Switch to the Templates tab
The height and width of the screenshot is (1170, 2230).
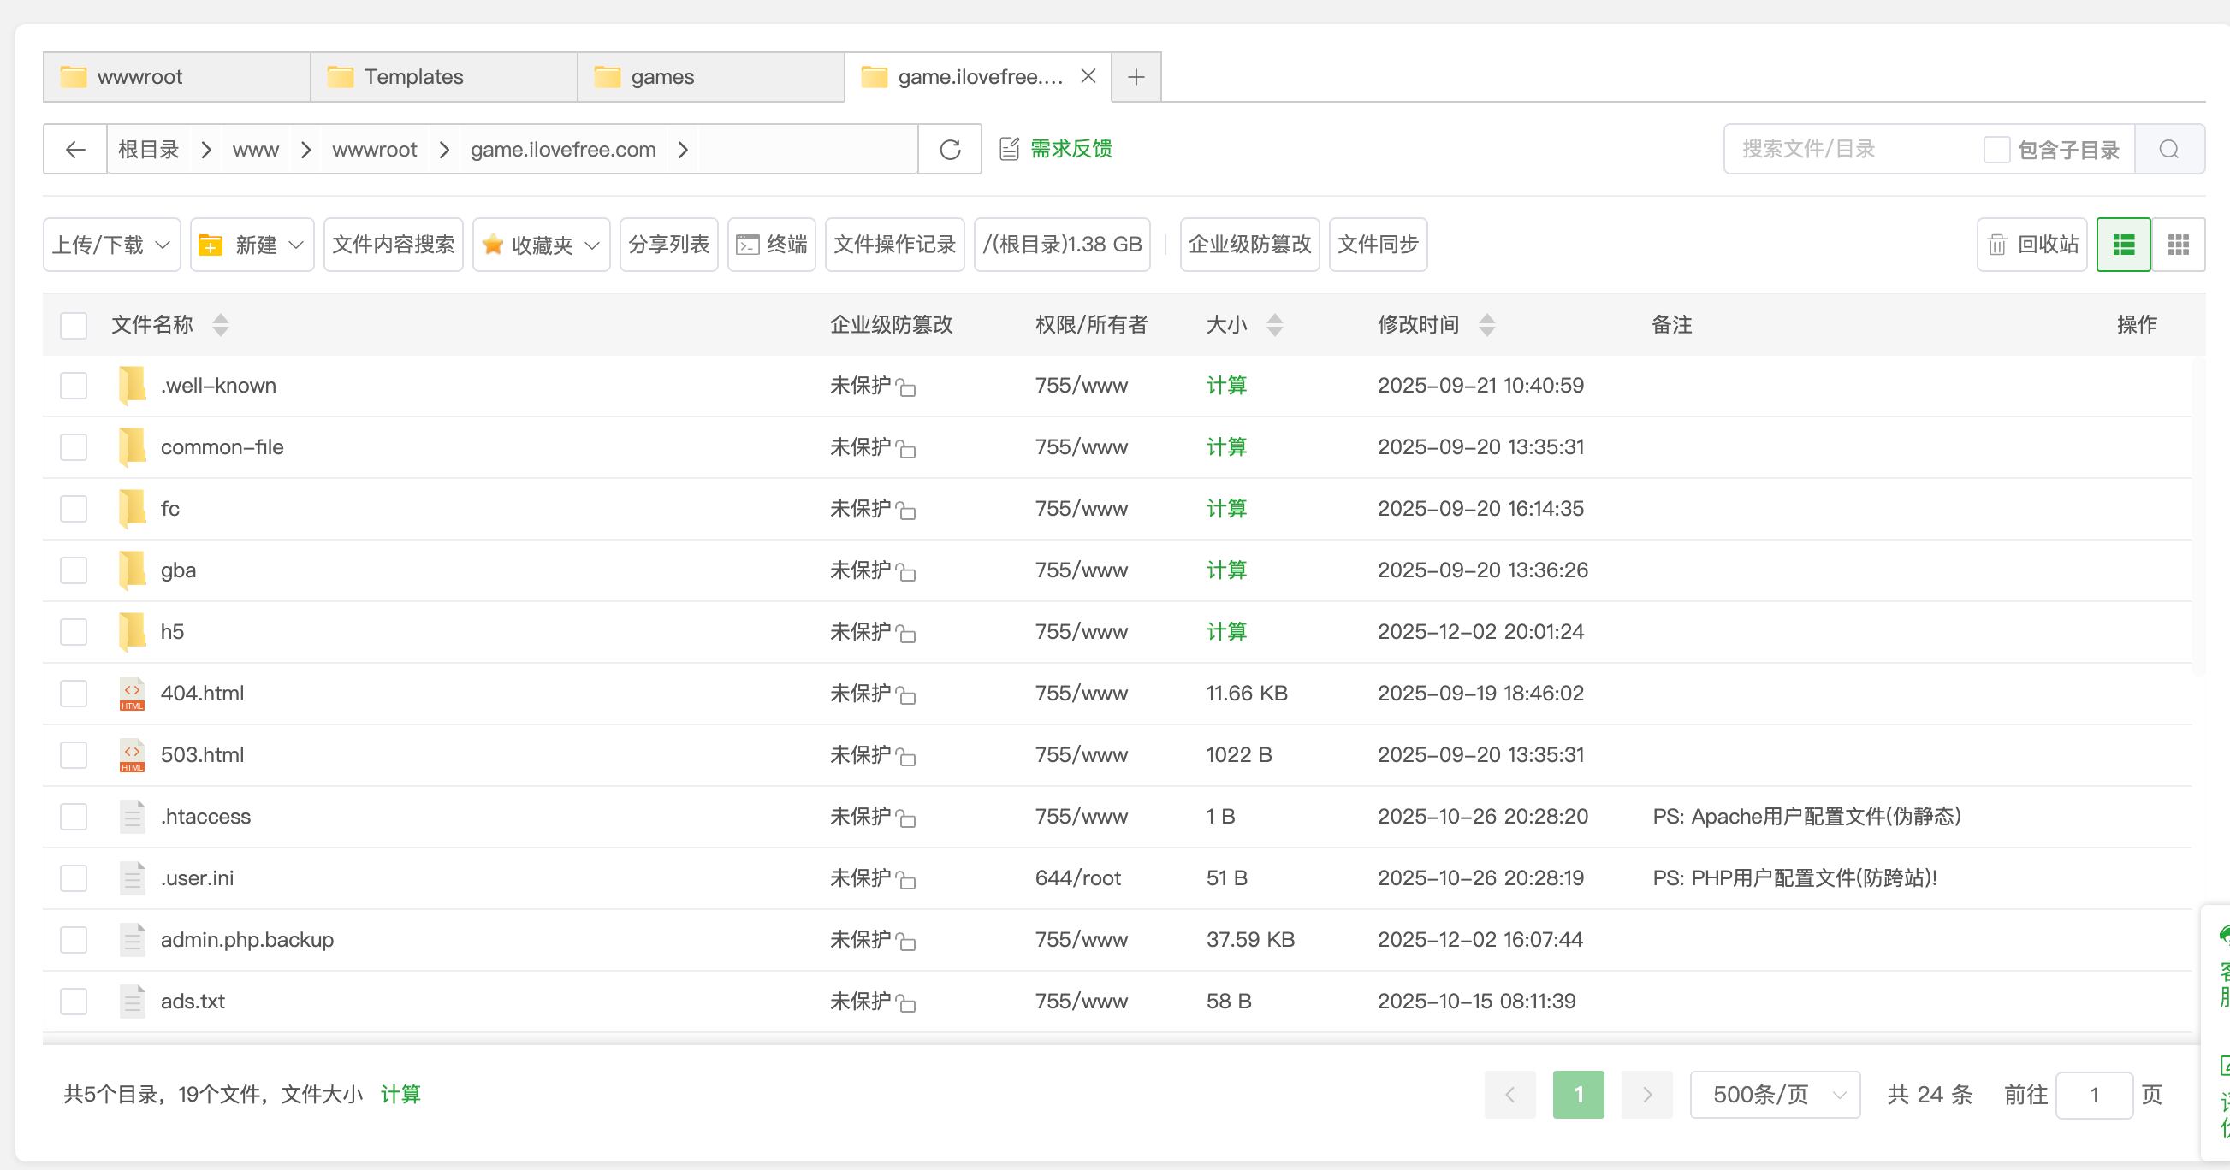tap(444, 77)
